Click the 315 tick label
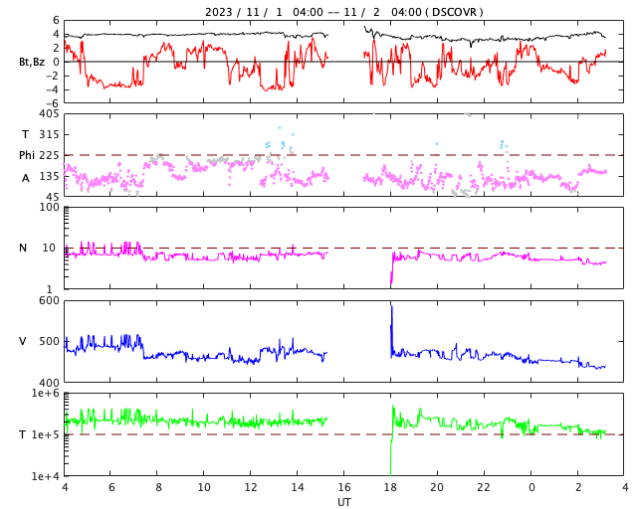Screen dimensions: 637x509 49,134
